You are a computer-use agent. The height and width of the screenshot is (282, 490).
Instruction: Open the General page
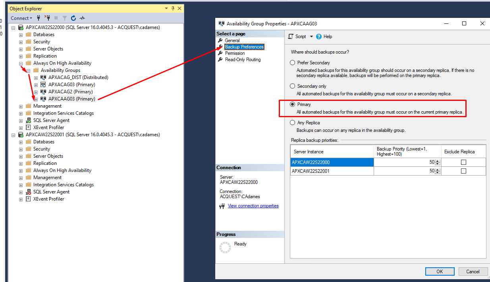click(x=232, y=41)
